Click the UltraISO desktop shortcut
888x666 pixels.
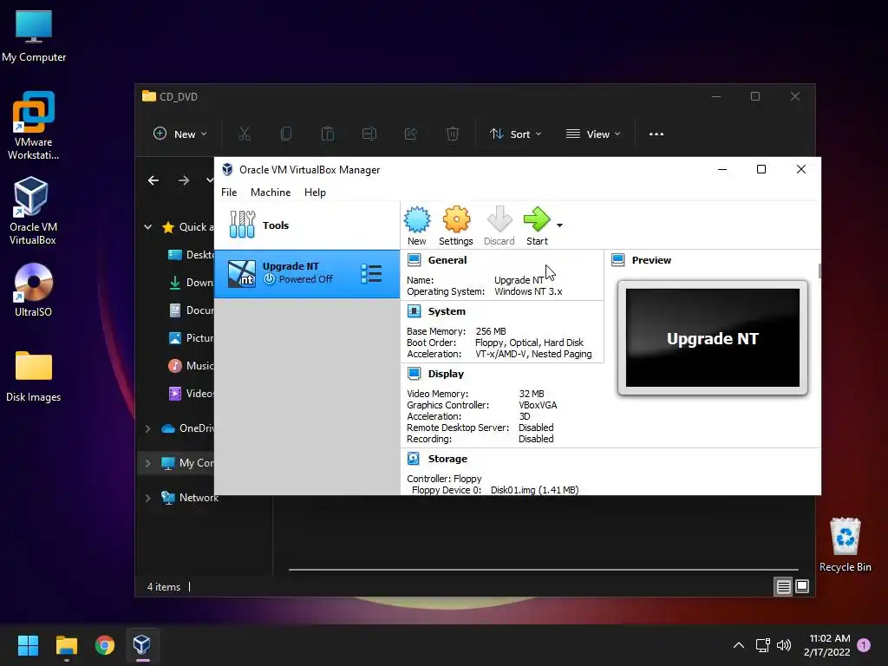[34, 290]
